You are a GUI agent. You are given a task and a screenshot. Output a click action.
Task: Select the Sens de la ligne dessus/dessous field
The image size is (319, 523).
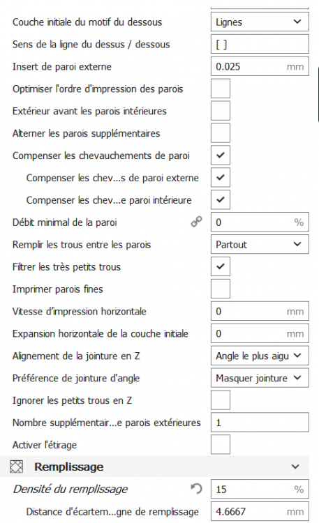click(x=260, y=44)
